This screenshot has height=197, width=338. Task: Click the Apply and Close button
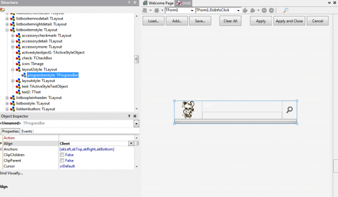coord(289,21)
